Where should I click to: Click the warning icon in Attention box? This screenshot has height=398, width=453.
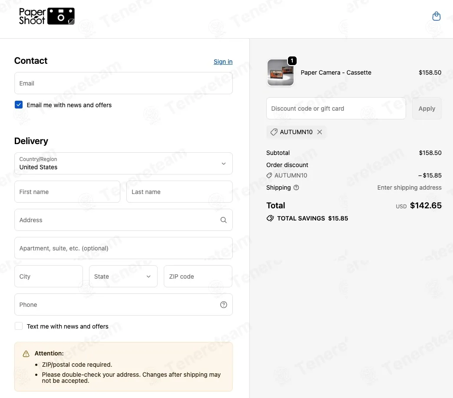(x=26, y=354)
